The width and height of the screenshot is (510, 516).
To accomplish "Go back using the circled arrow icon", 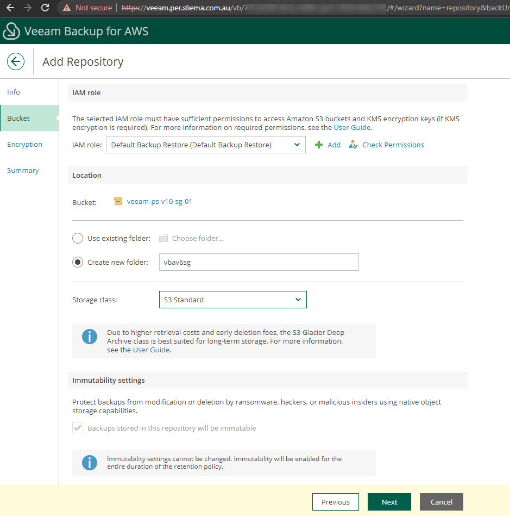I will point(16,61).
